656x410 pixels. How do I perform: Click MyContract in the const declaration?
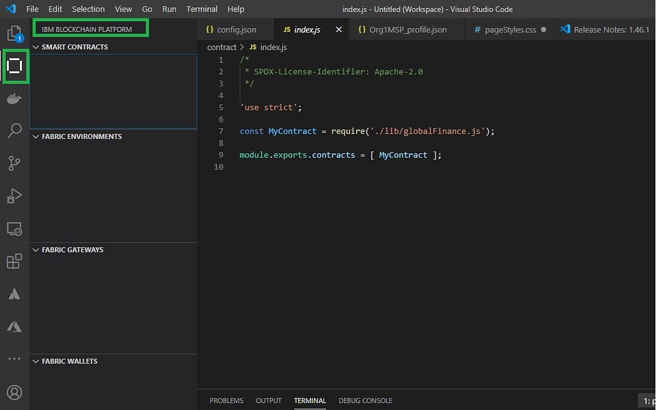point(292,131)
